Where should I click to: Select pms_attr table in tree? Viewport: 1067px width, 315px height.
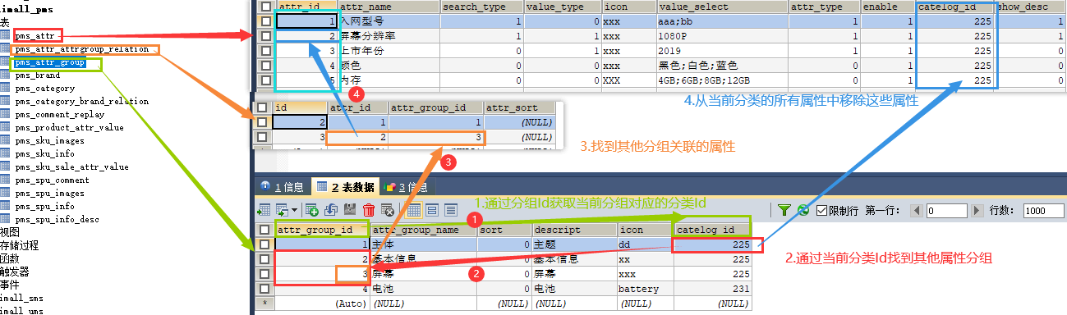(35, 36)
